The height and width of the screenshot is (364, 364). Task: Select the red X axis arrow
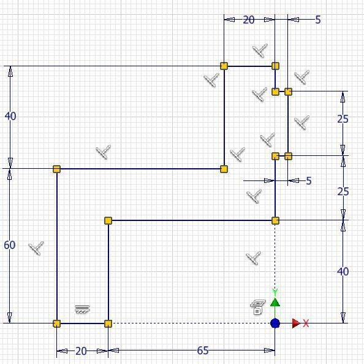(296, 323)
